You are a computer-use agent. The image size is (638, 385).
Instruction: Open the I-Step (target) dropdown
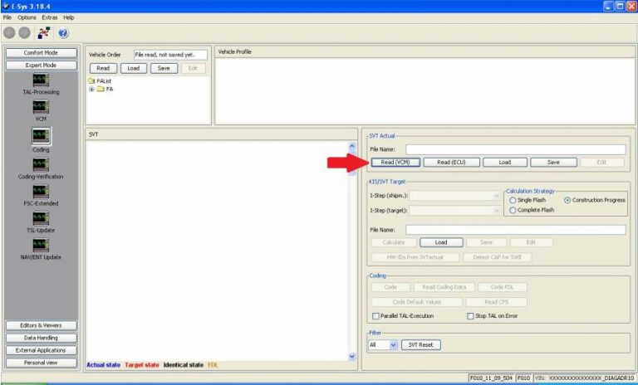point(455,210)
